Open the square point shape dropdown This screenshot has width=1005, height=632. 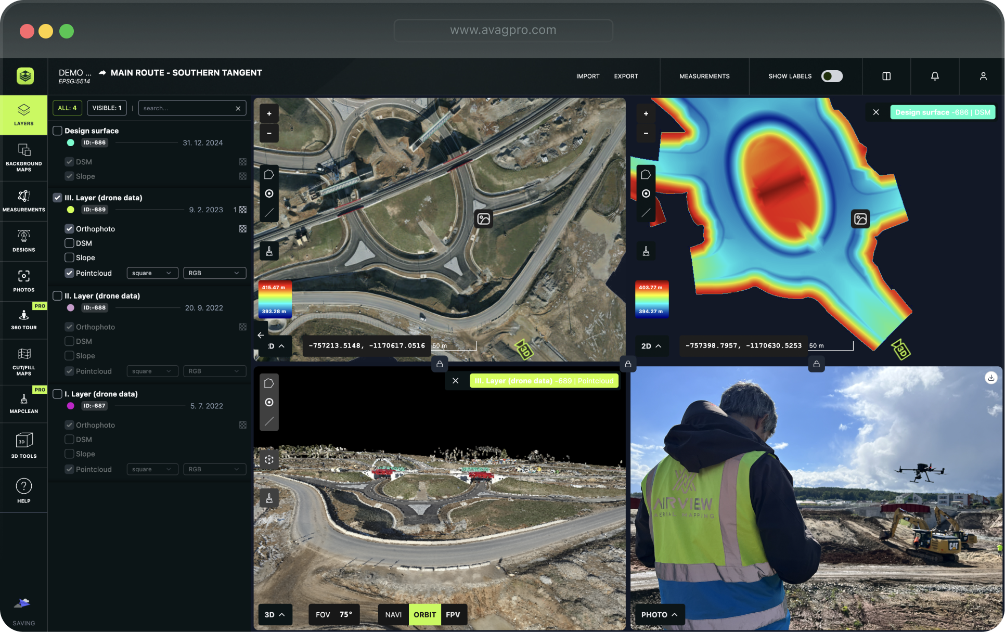click(x=152, y=273)
